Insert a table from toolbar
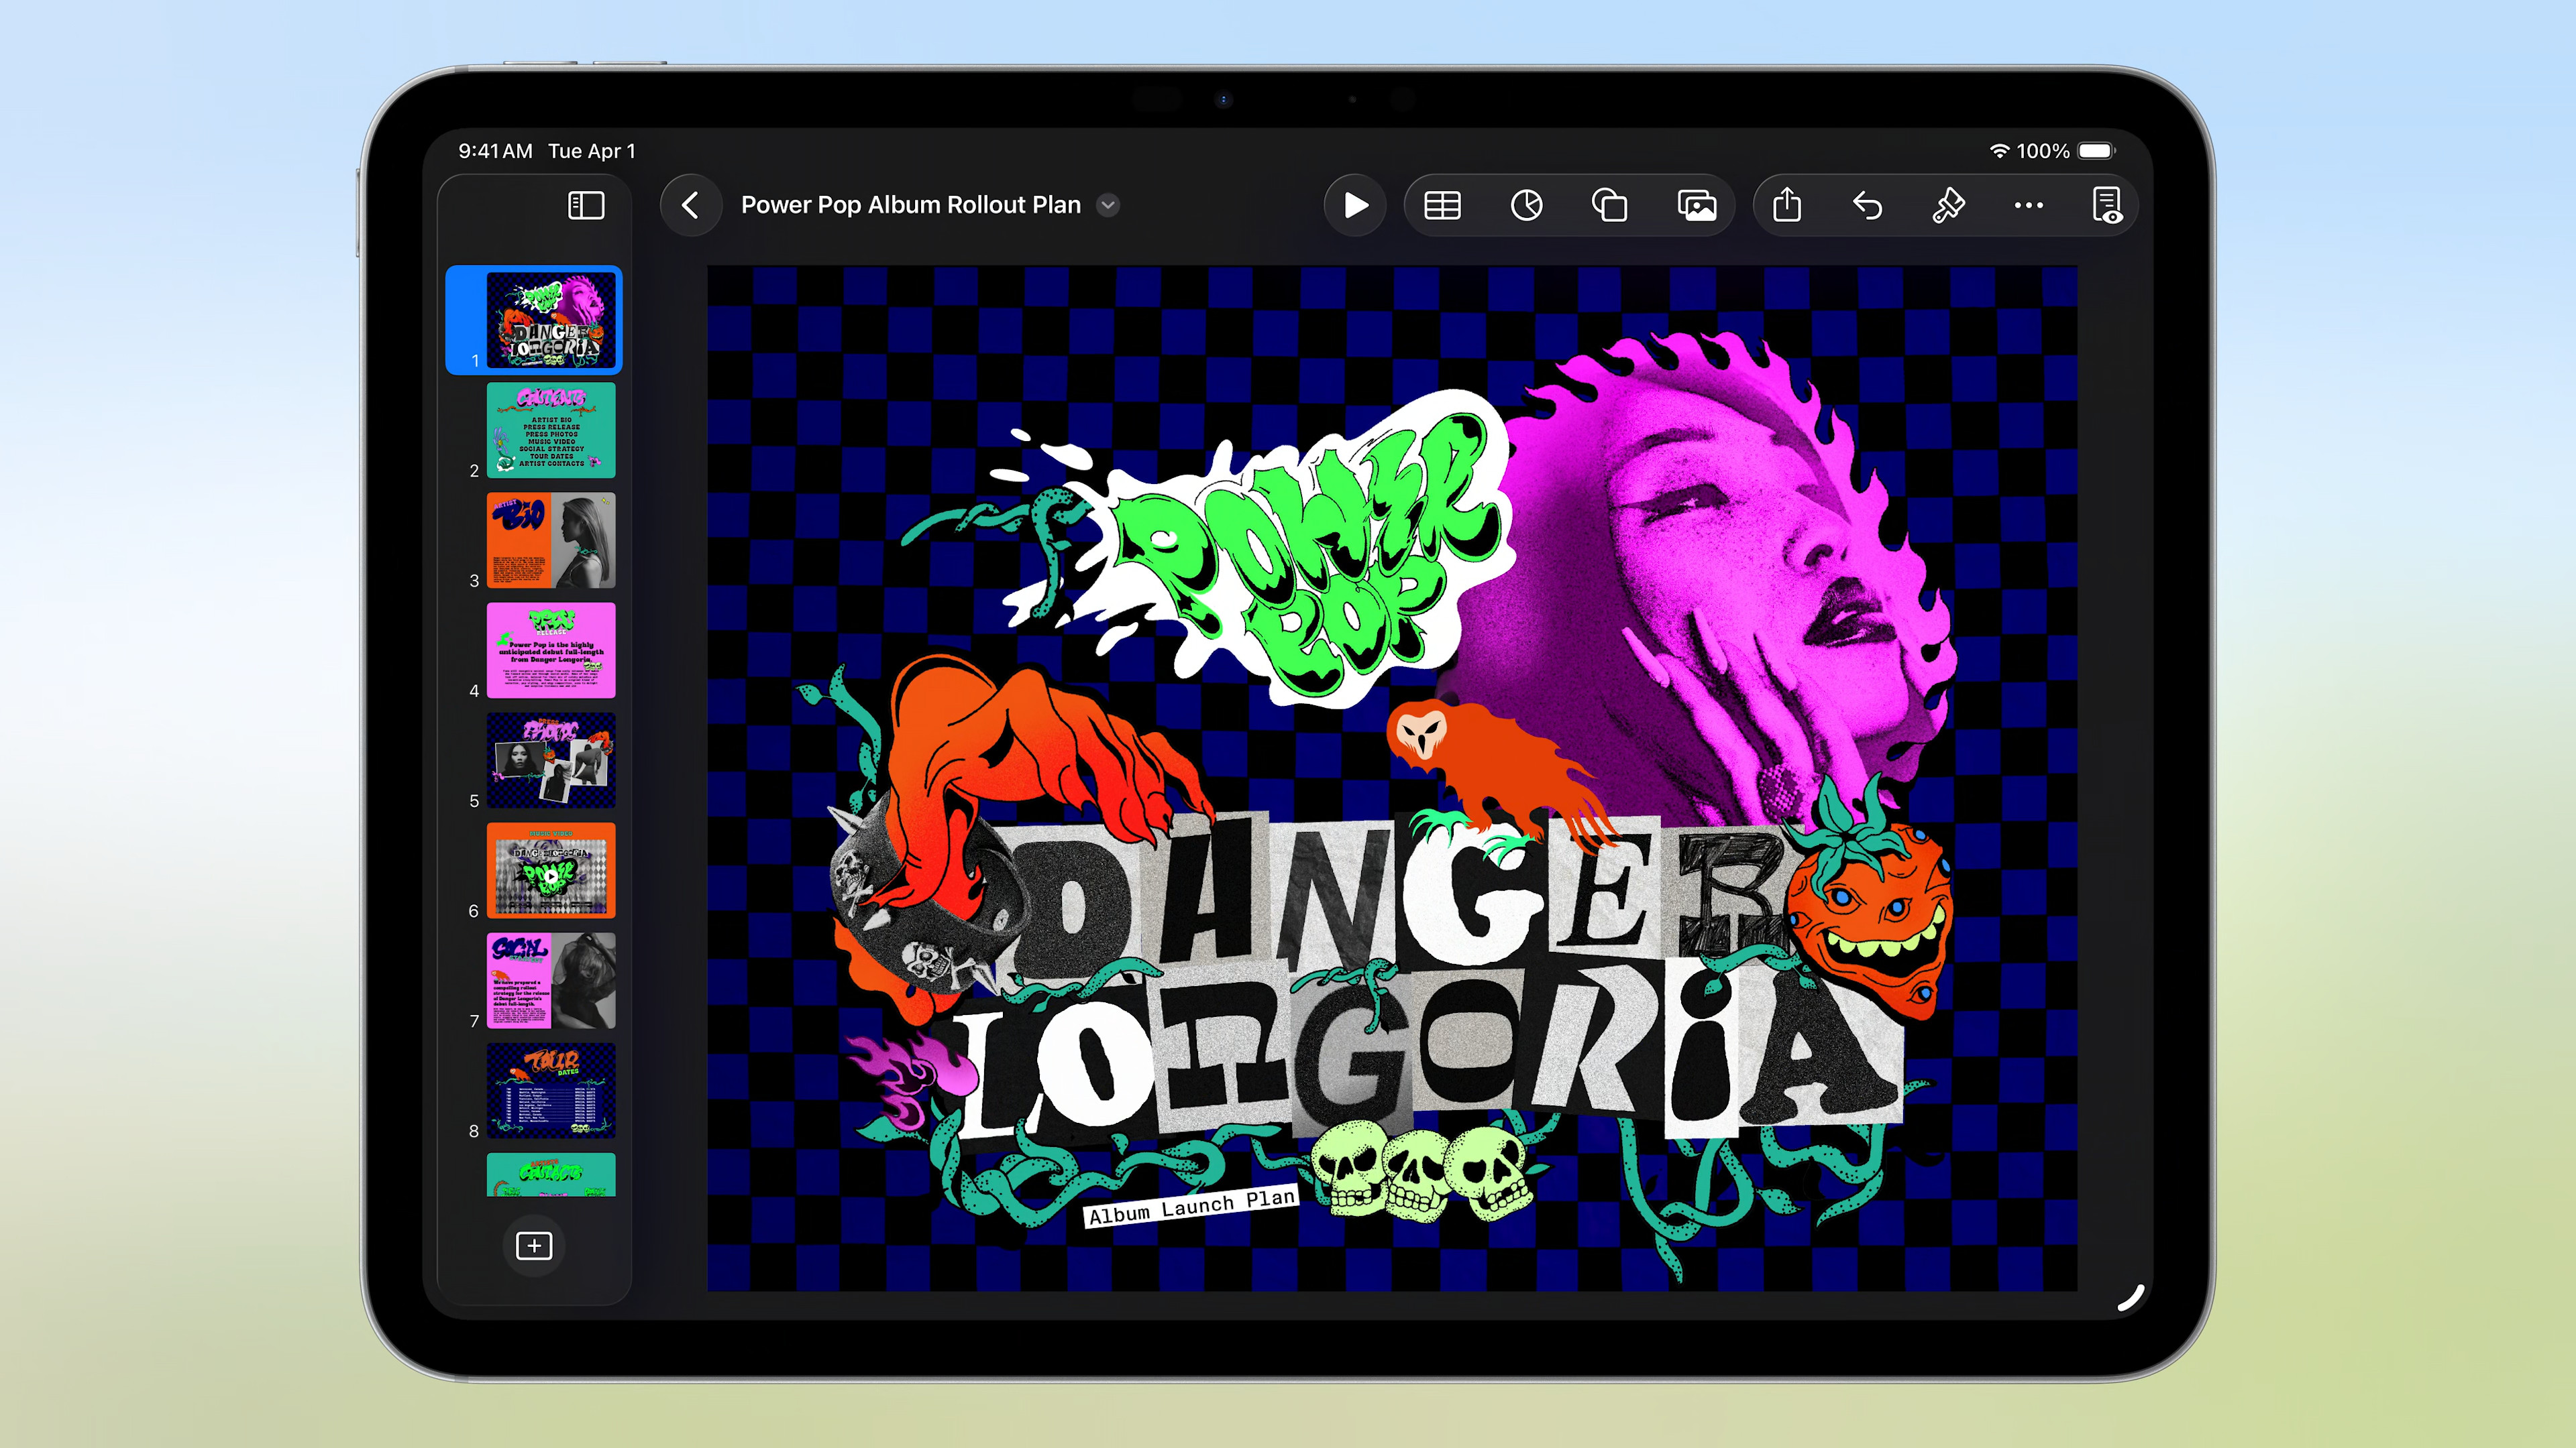2576x1448 pixels. point(1442,206)
